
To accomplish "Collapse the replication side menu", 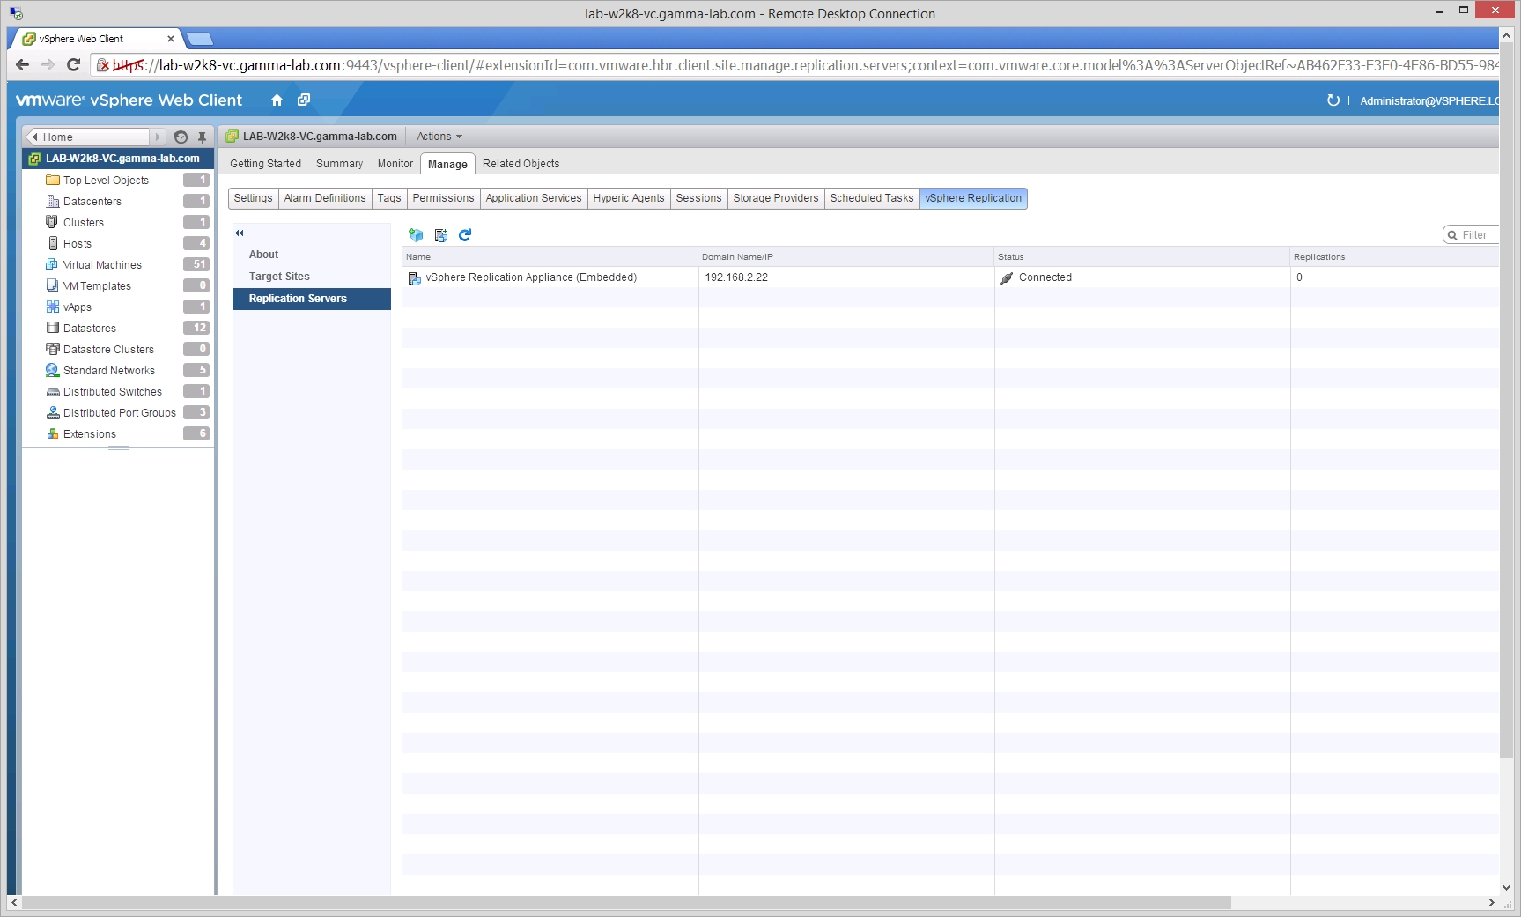I will point(239,233).
